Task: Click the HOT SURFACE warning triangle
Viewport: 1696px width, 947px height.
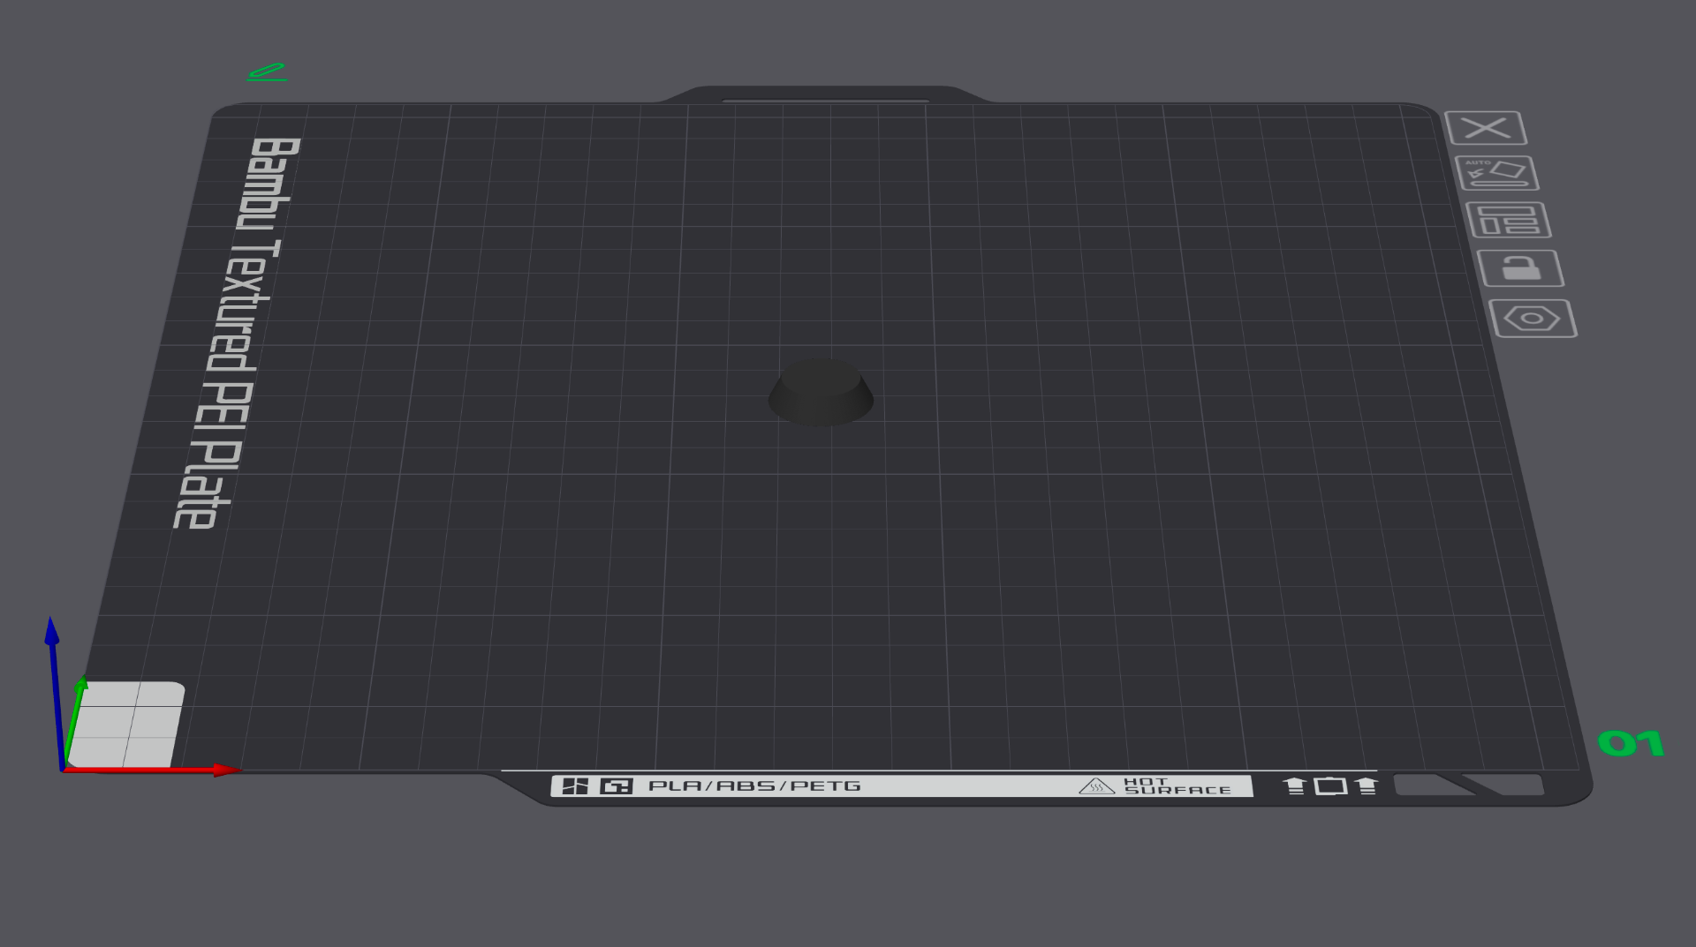Action: click(x=1096, y=785)
